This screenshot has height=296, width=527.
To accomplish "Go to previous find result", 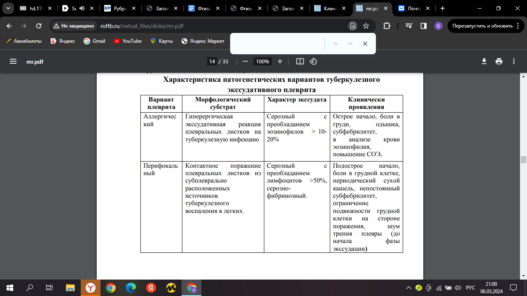I will (335, 44).
